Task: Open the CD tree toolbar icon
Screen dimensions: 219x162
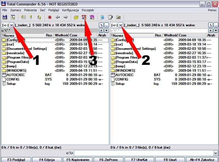Action: click(x=13, y=18)
